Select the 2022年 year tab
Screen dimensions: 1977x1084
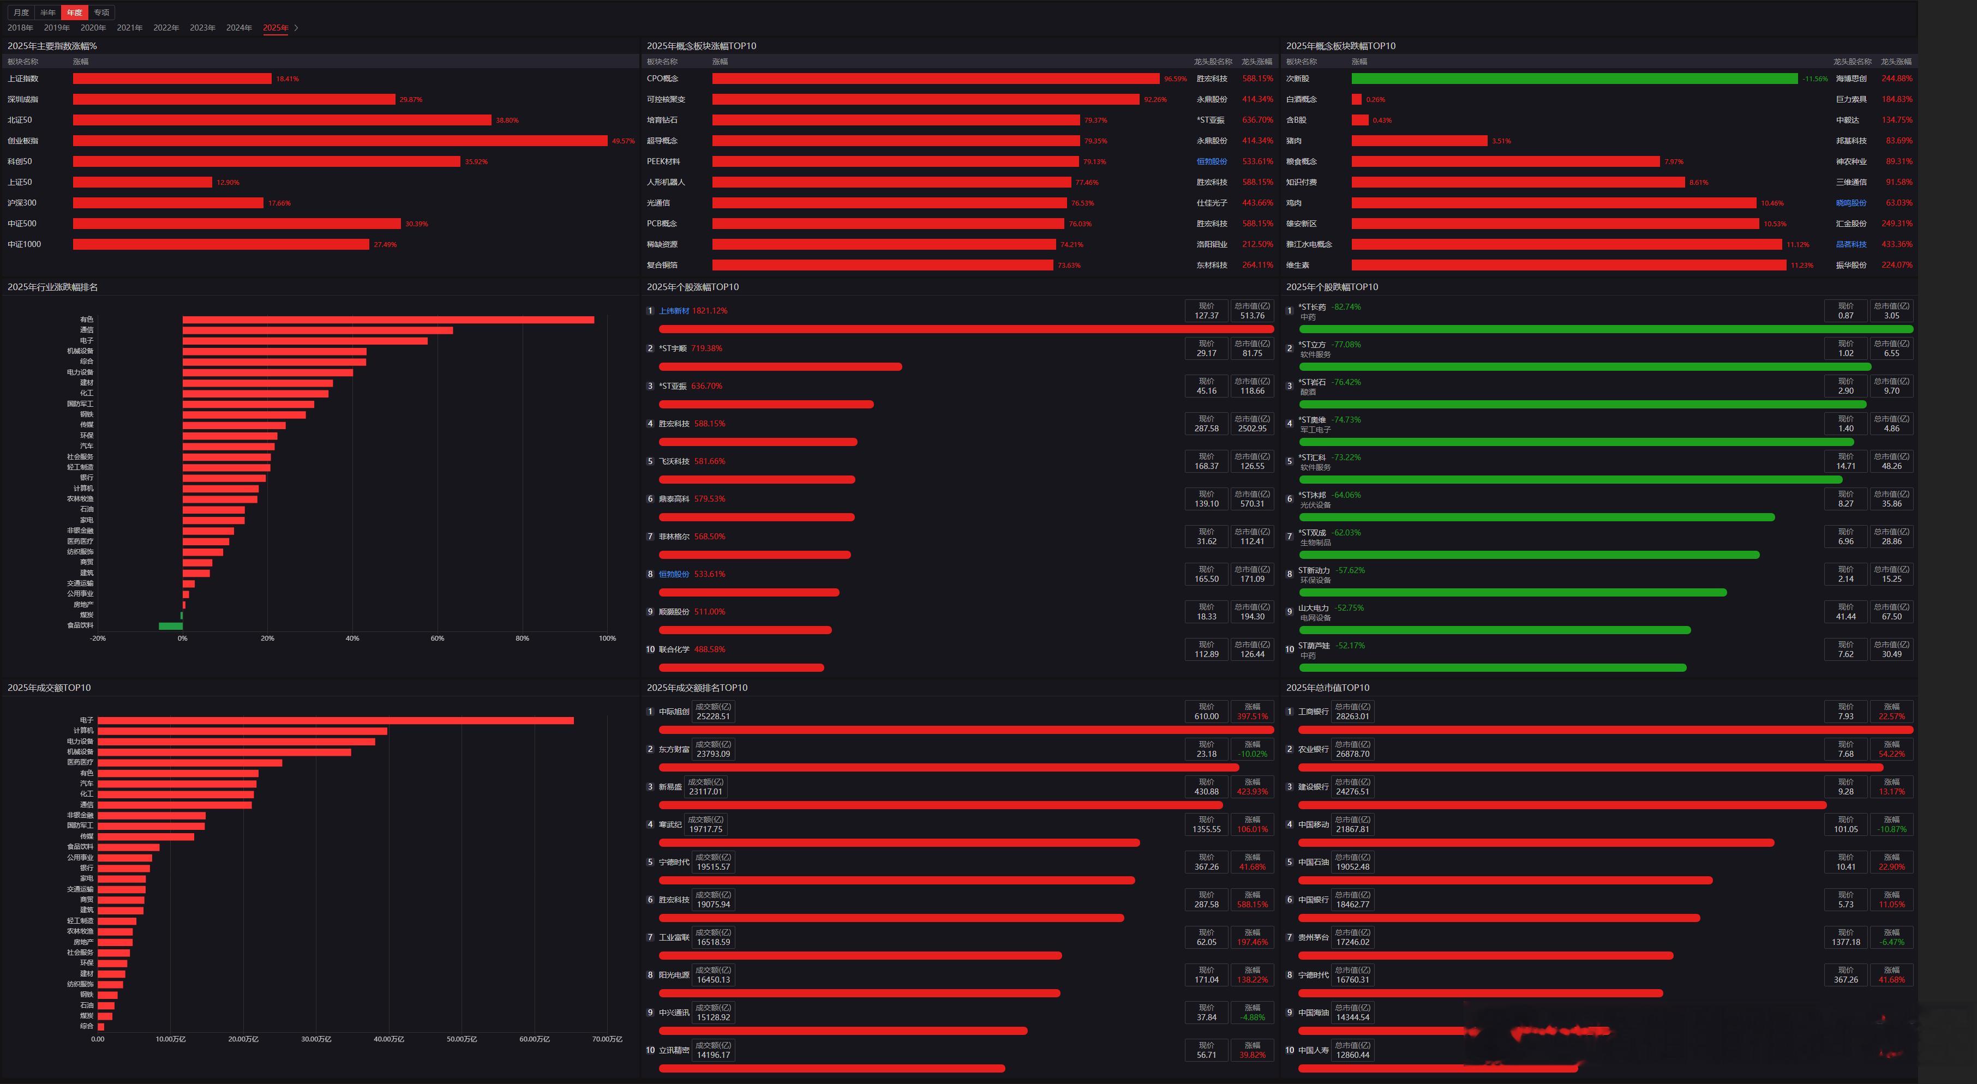[x=166, y=28]
